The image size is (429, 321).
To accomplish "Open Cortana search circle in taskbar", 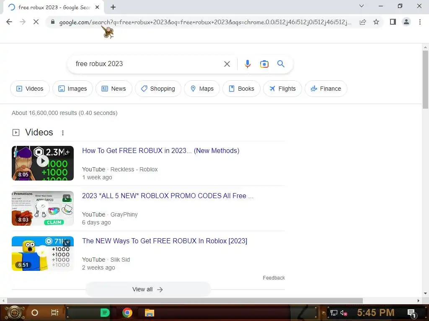I will [35, 313].
